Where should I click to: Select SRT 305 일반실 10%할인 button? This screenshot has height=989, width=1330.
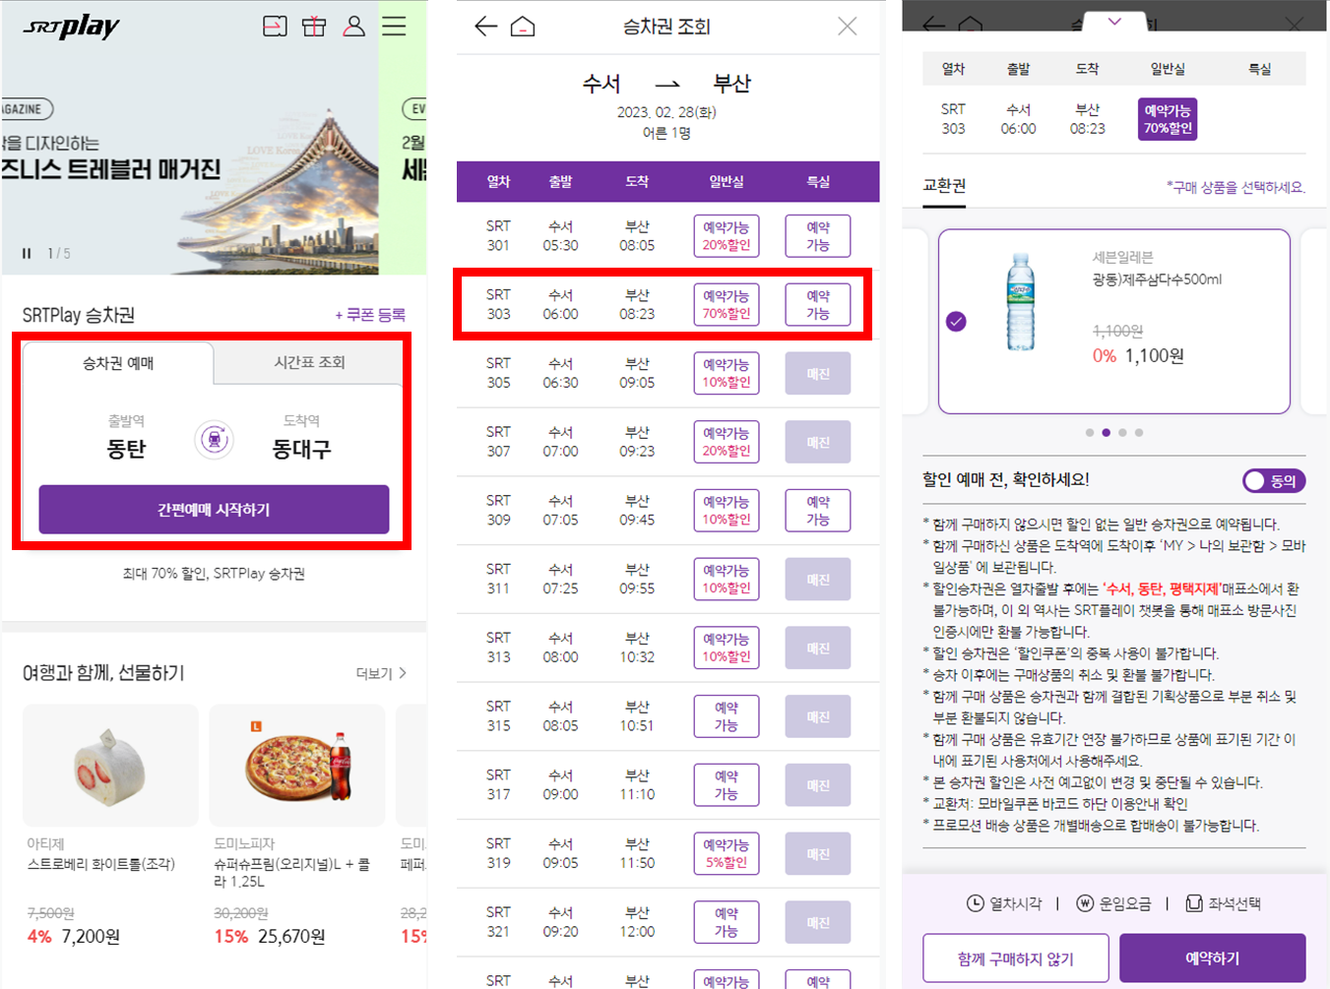coord(727,373)
